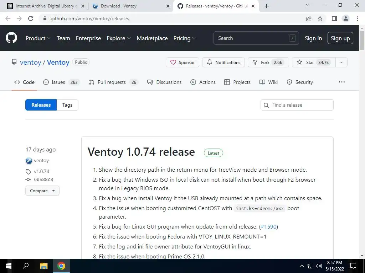Image resolution: width=365 pixels, height=273 pixels.
Task: Click the volume speaker tray icon
Action: tap(319, 266)
